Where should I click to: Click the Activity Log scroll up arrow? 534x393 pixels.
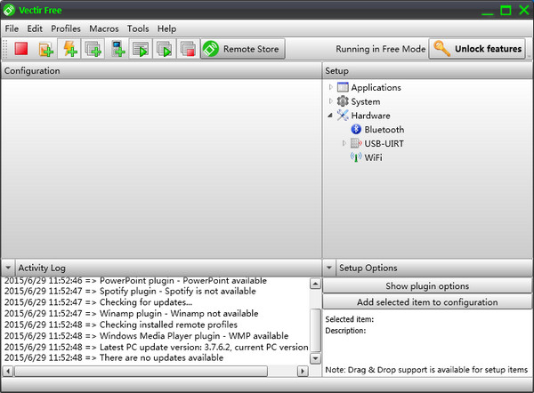[x=315, y=284]
